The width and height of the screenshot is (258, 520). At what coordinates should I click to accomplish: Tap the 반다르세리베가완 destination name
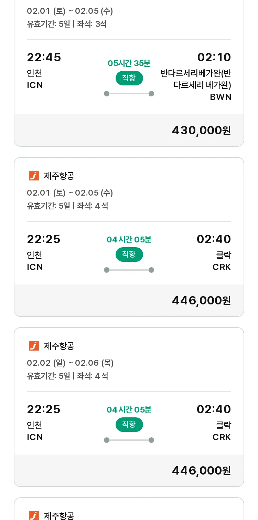(x=196, y=79)
